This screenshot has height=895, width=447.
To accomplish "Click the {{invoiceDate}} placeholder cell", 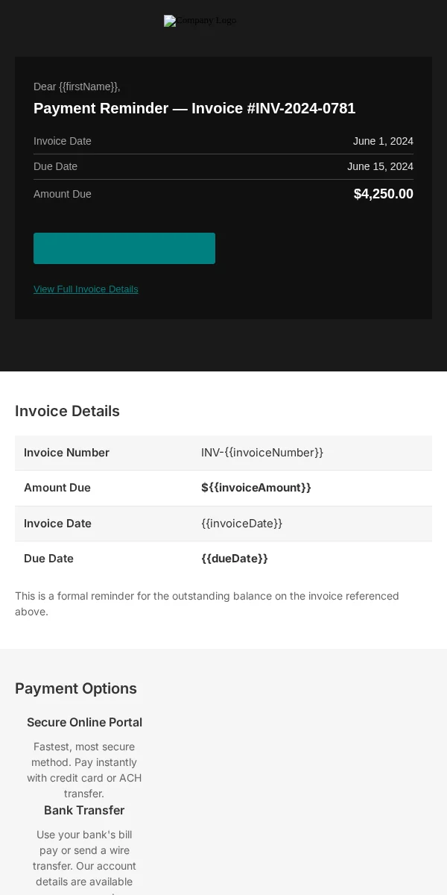I will [242, 524].
